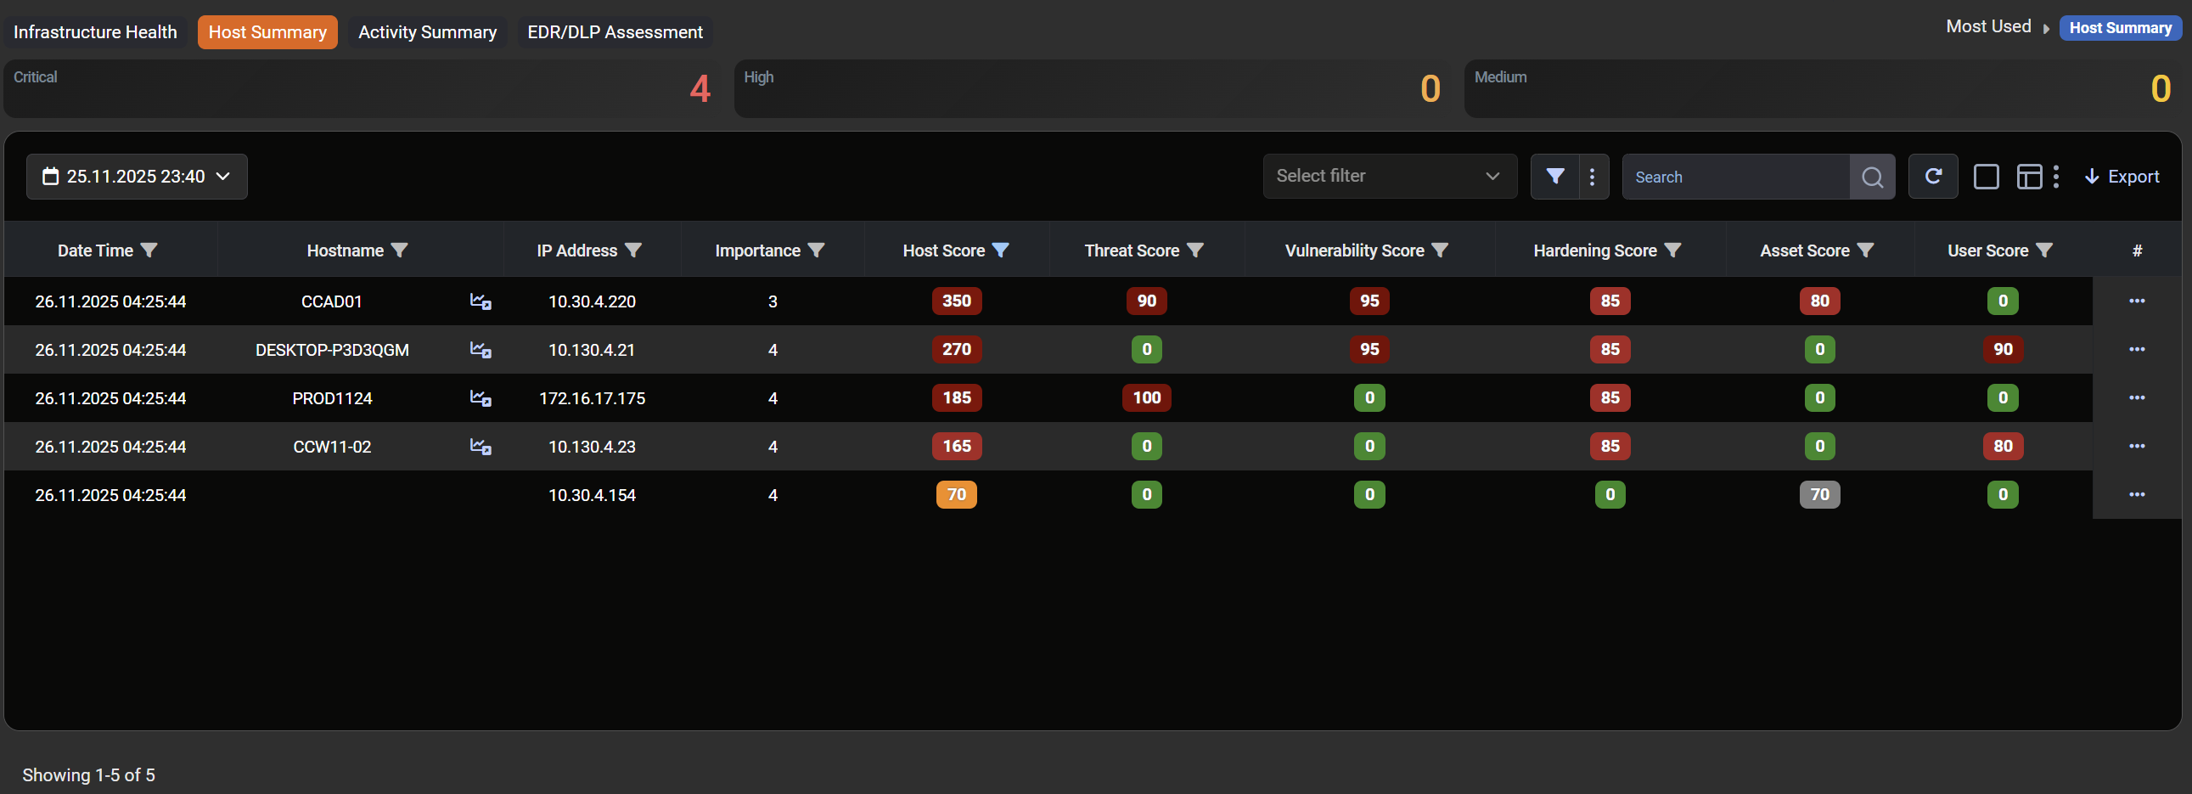Click the search magnifier icon
This screenshot has width=2192, height=794.
[x=1871, y=176]
